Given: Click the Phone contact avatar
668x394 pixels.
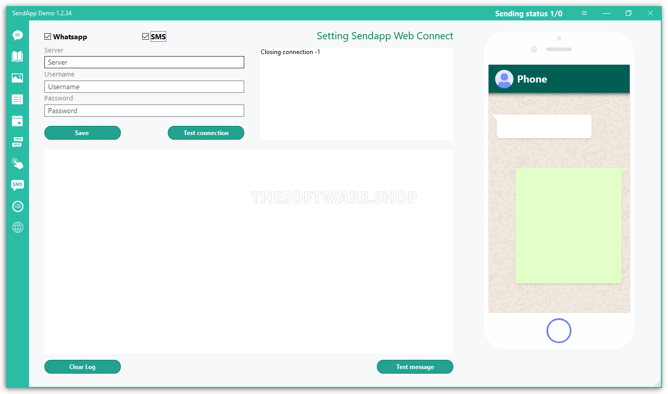Looking at the screenshot, I should point(504,79).
